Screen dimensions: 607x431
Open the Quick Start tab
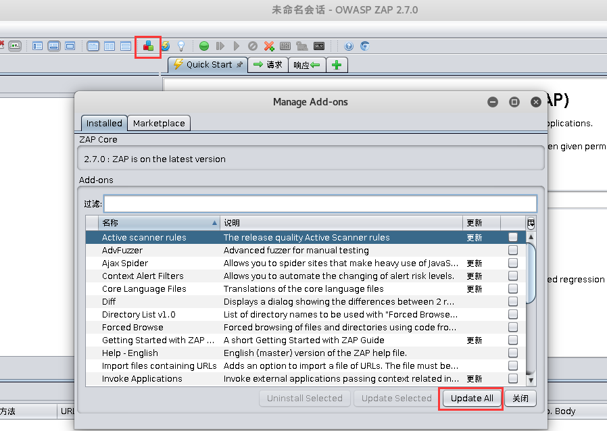tap(208, 65)
